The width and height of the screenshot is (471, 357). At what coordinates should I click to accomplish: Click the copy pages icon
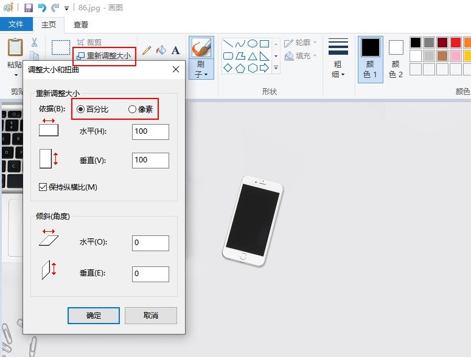[x=34, y=56]
